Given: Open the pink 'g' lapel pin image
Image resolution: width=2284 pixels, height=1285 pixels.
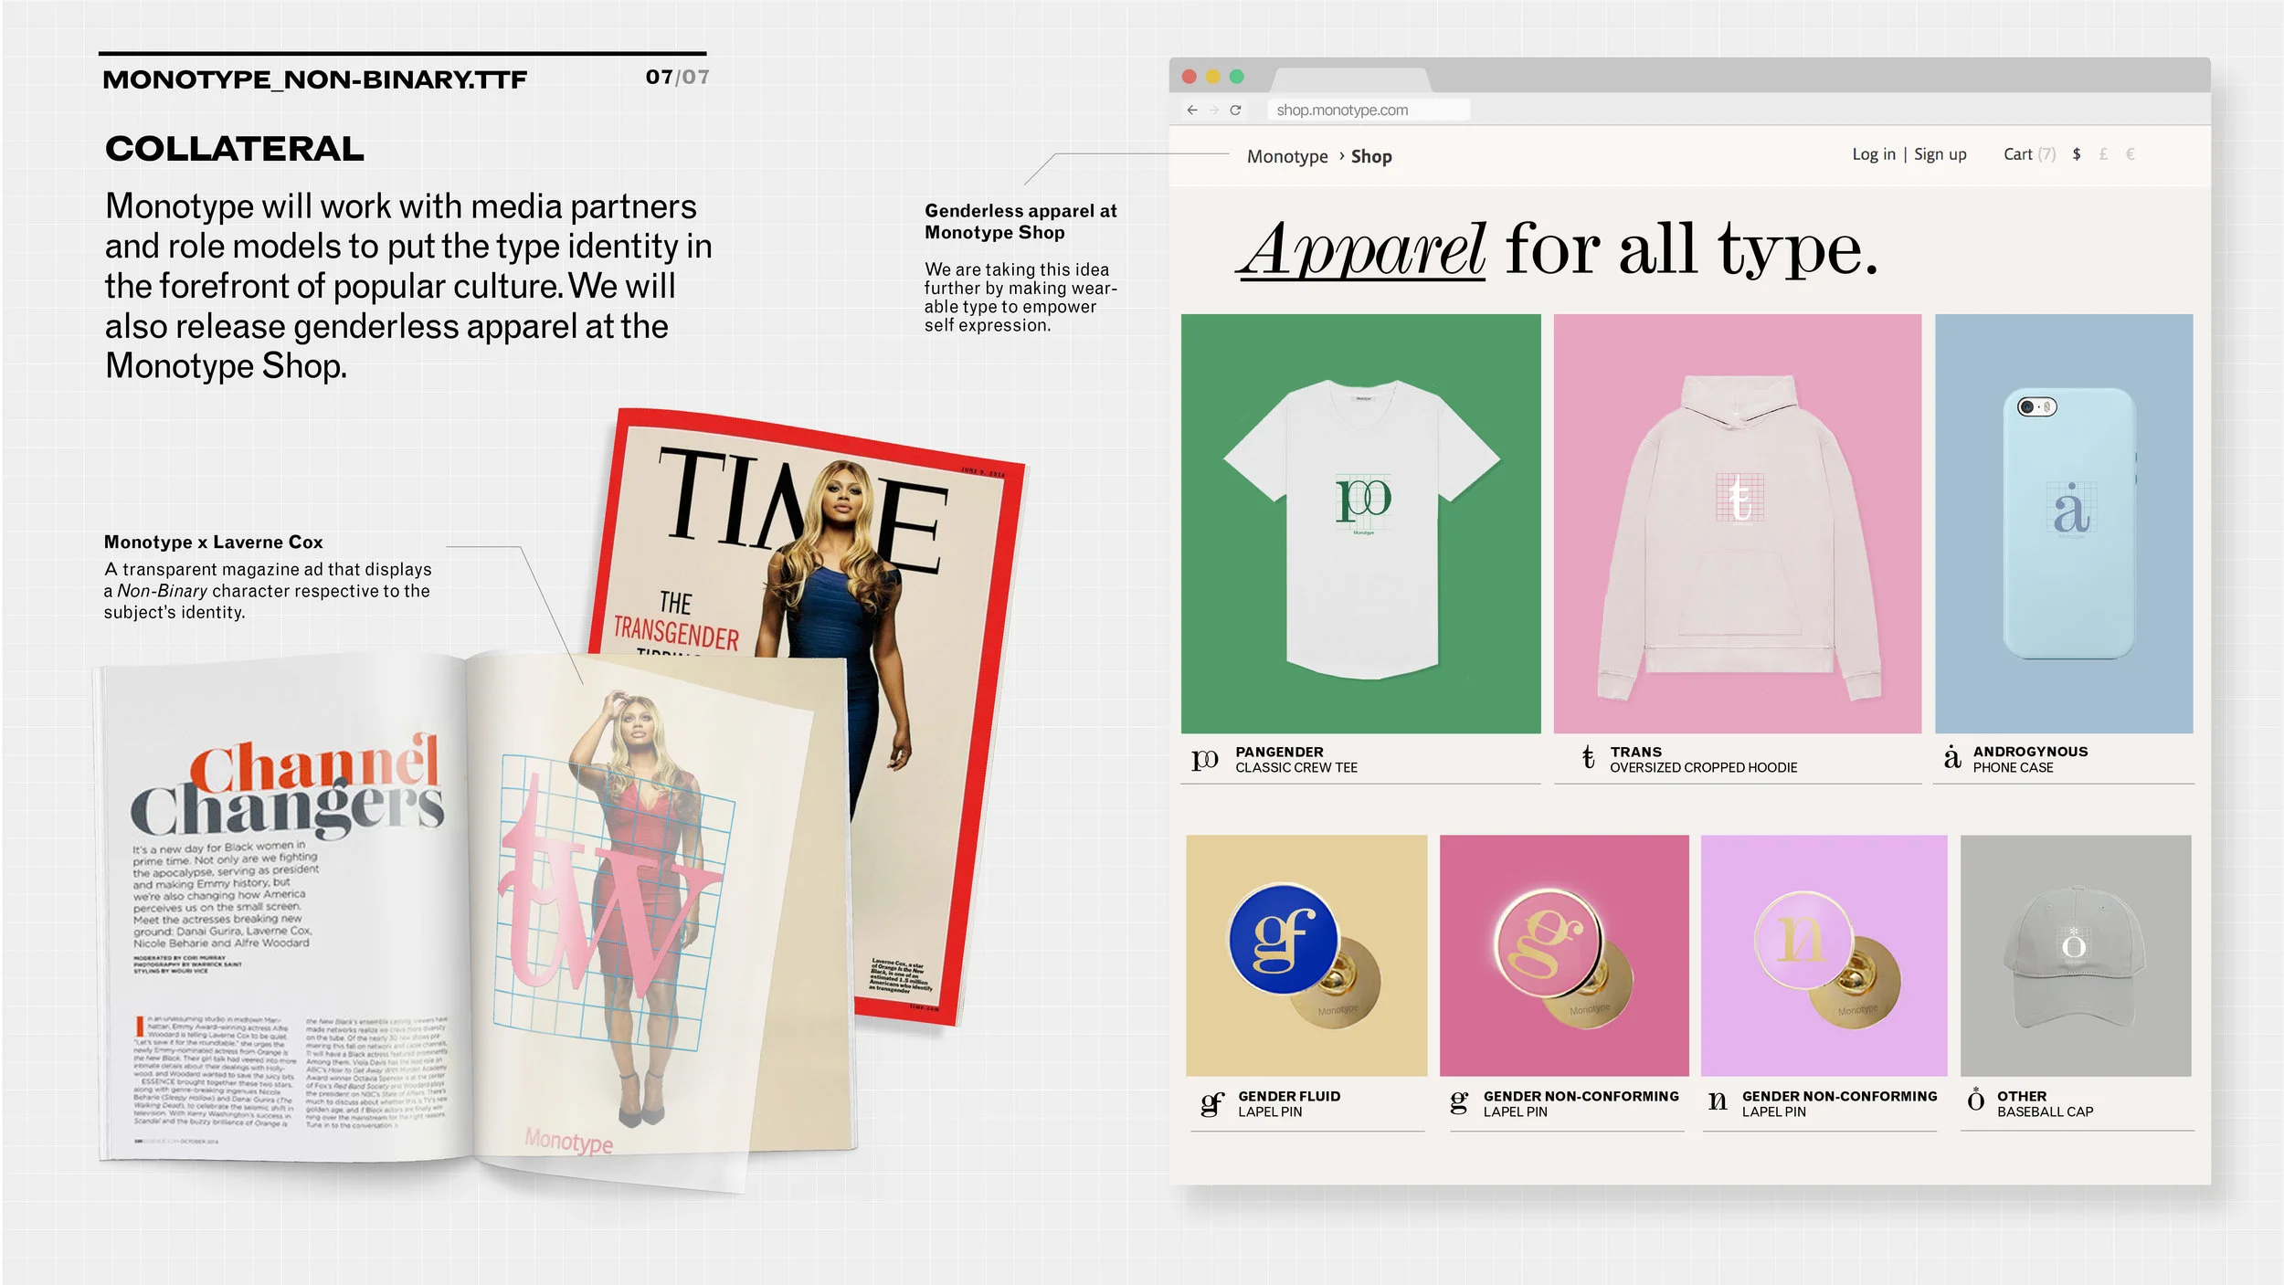Looking at the screenshot, I should tap(1564, 955).
